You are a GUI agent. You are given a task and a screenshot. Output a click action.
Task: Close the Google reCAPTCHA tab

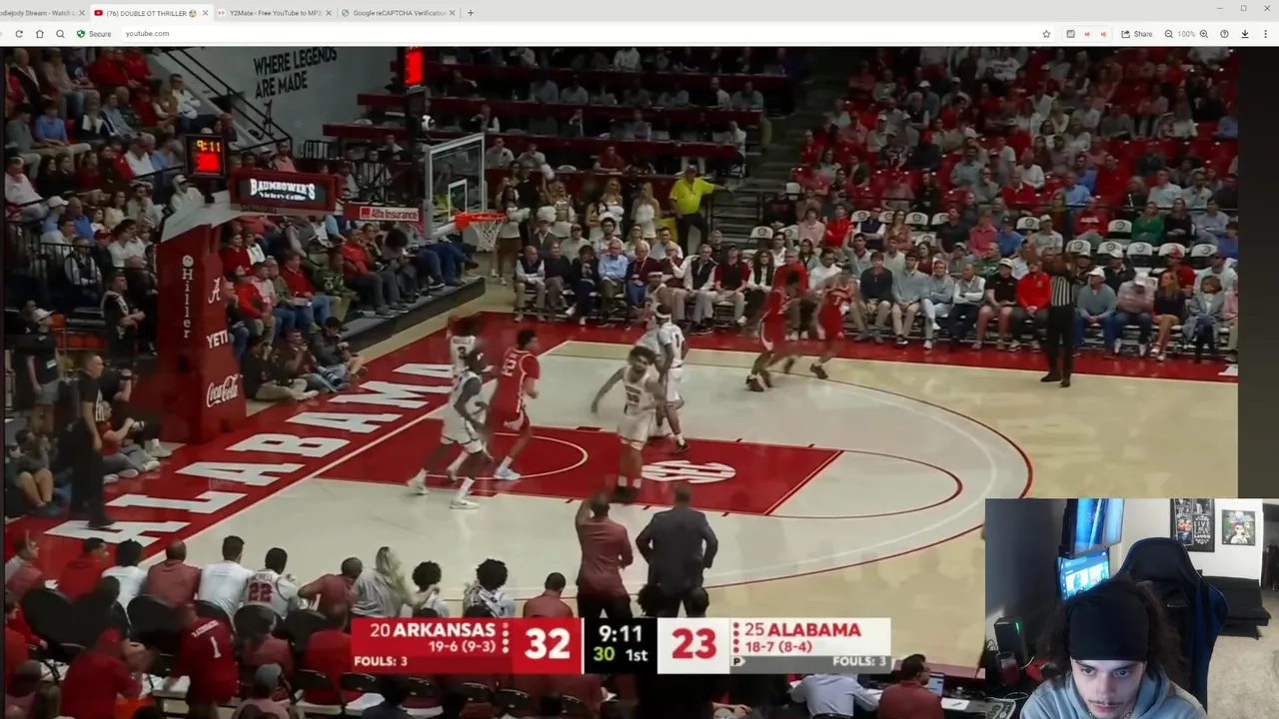[453, 13]
